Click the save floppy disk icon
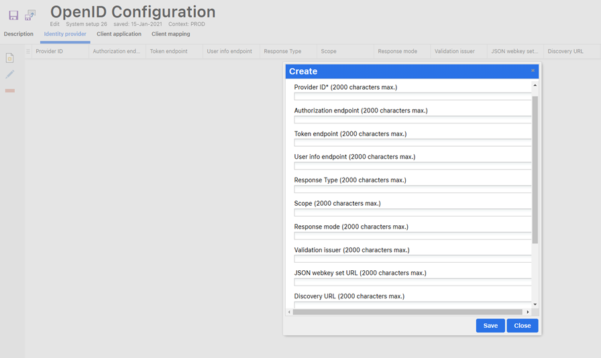Viewport: 601px width, 358px height. pos(13,15)
